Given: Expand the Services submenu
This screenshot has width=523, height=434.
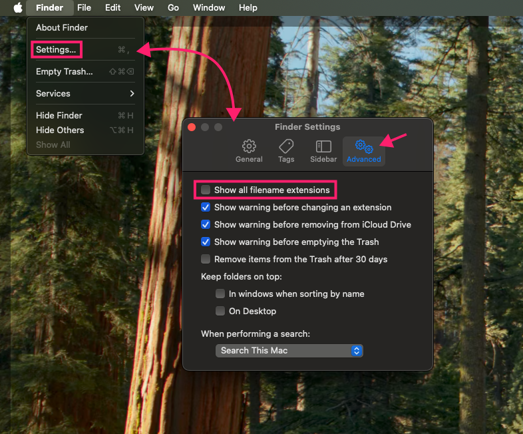Looking at the screenshot, I should pyautogui.click(x=85, y=93).
